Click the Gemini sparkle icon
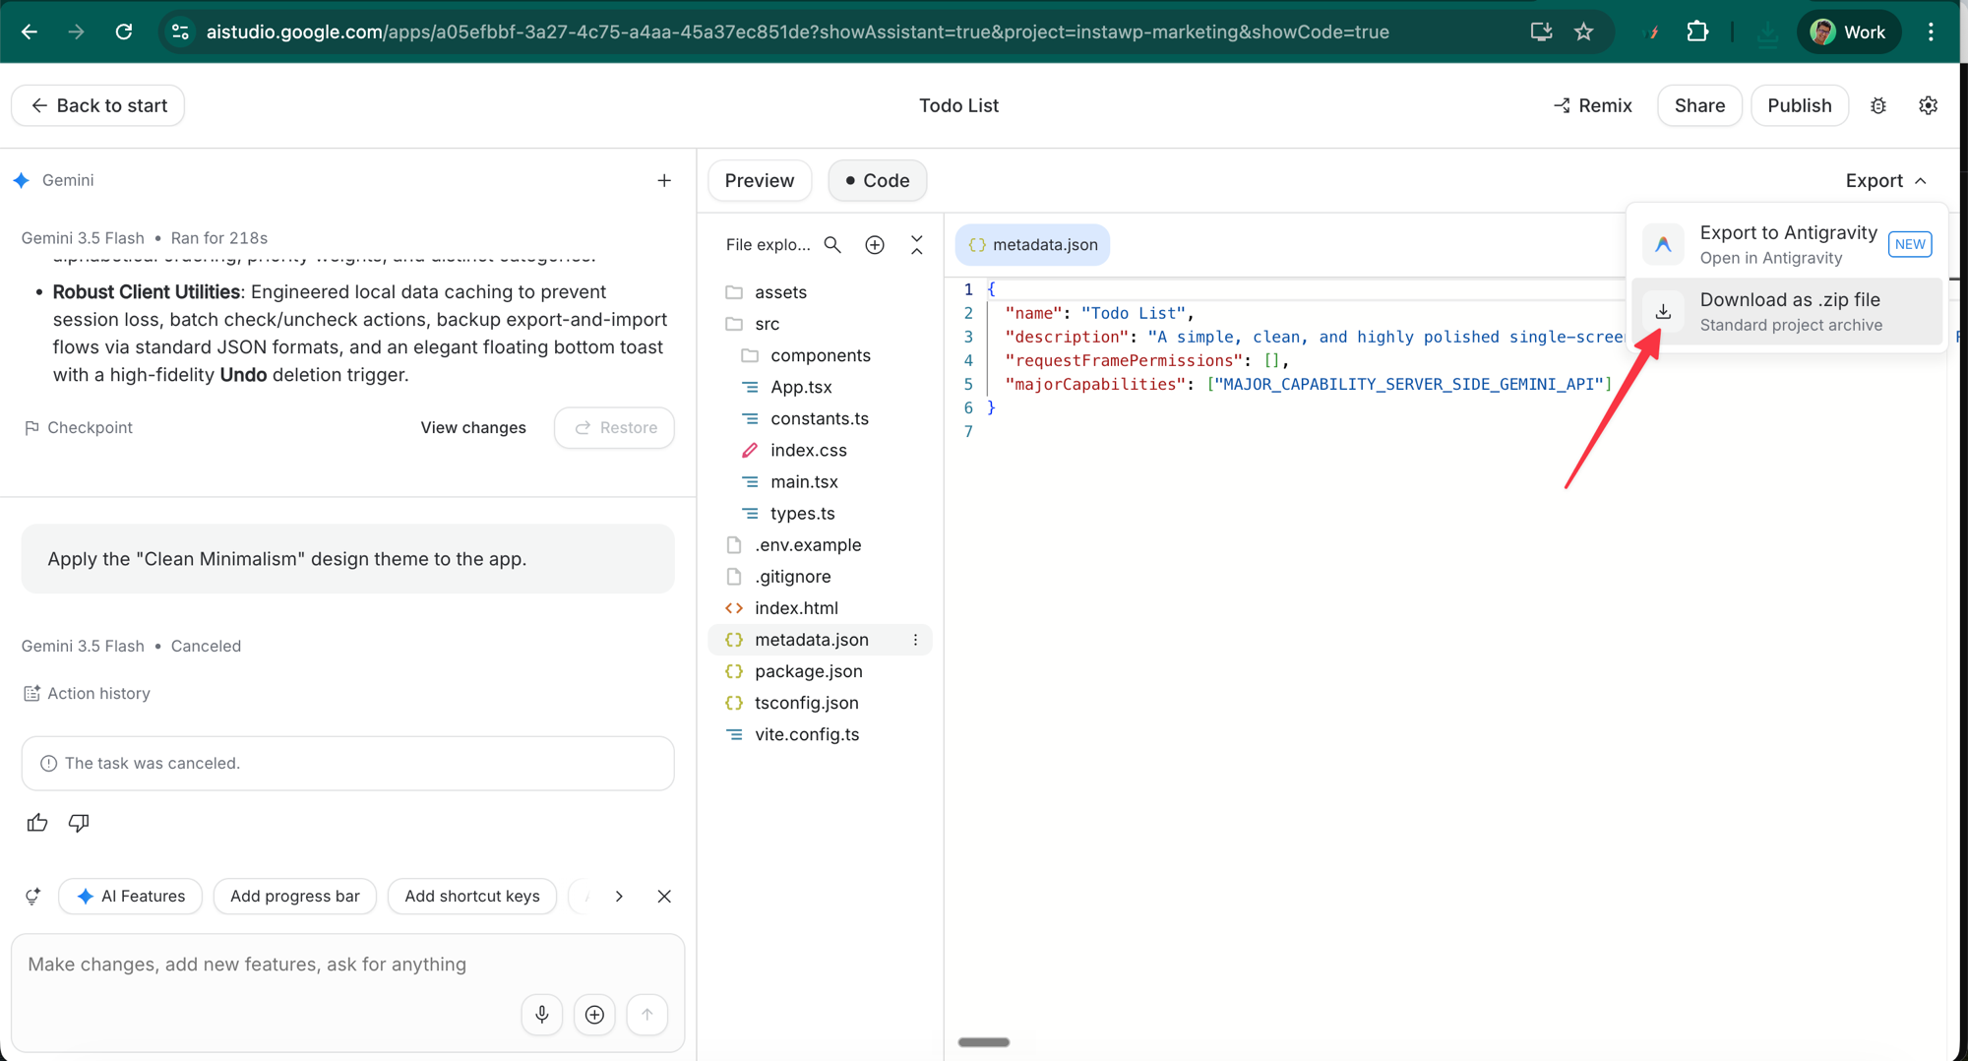1968x1061 pixels. click(22, 180)
